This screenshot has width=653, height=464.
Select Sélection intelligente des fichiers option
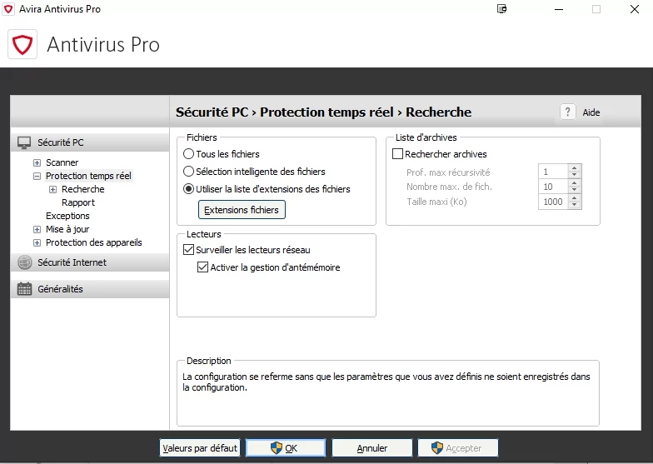(188, 172)
